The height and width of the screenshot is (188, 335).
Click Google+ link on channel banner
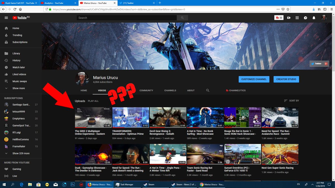[326, 64]
